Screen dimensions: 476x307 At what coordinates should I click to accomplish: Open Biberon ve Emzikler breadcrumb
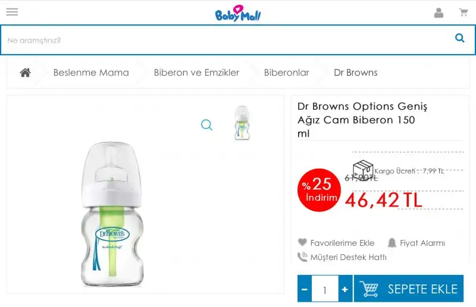point(196,72)
